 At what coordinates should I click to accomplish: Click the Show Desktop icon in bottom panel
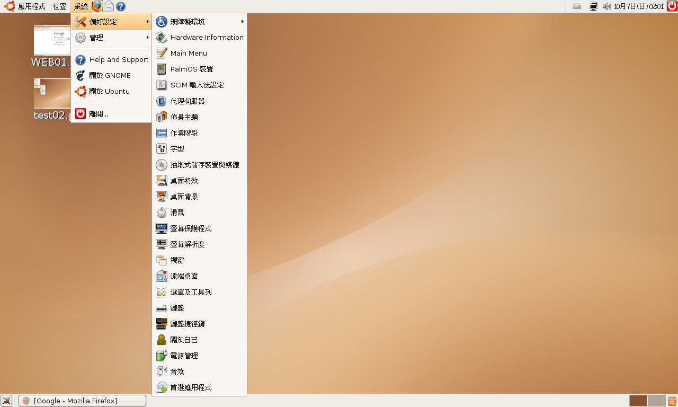6,401
